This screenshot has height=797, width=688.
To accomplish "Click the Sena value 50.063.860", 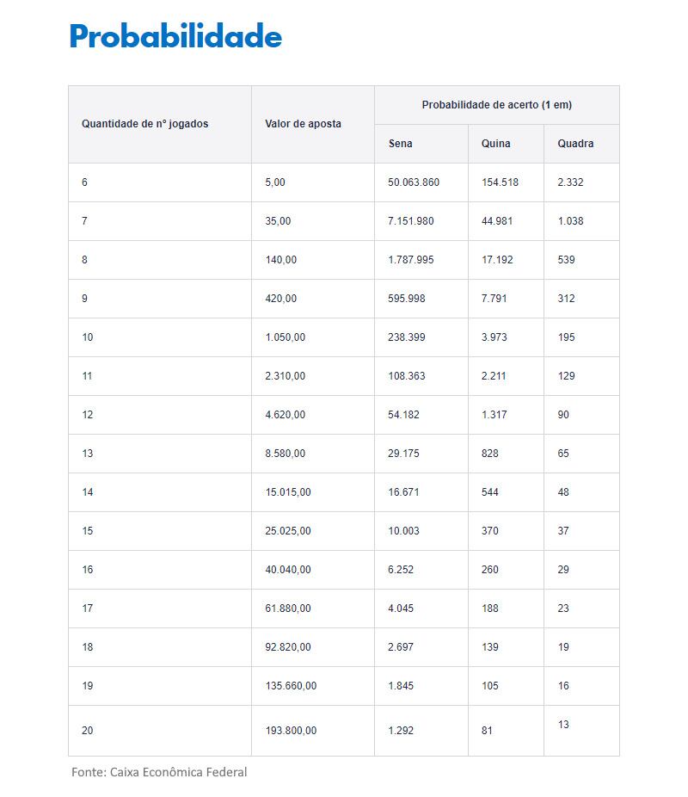I will tap(414, 182).
